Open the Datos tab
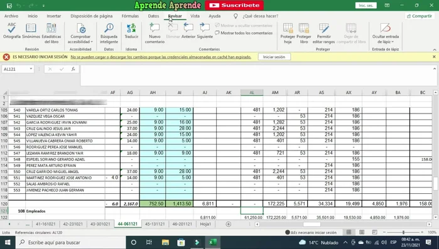Image resolution: width=439 pixels, height=249 pixels. [153, 16]
